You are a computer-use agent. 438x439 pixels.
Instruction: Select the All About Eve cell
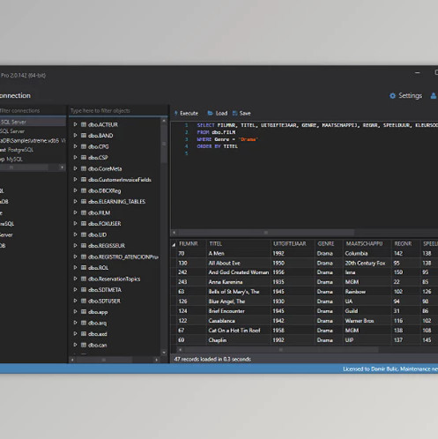[x=238, y=263]
